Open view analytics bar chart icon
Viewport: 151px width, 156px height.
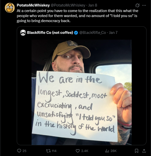click(x=107, y=151)
